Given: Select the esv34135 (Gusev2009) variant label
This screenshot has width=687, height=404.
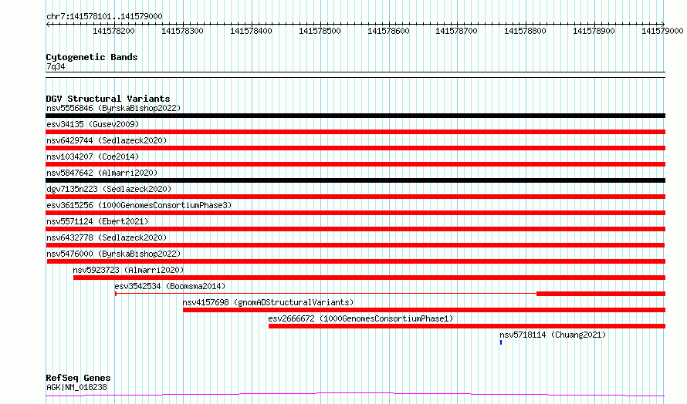Looking at the screenshot, I should (x=93, y=124).
